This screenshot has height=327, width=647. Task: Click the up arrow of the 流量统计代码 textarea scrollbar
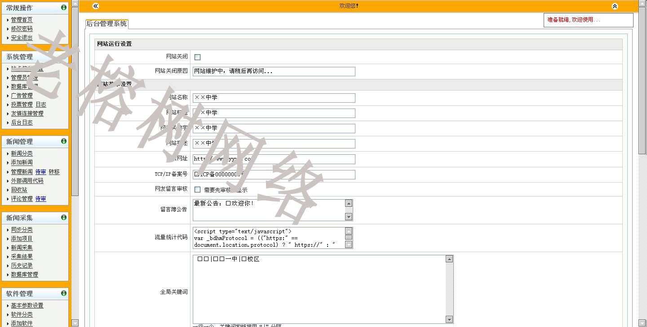tap(349, 231)
